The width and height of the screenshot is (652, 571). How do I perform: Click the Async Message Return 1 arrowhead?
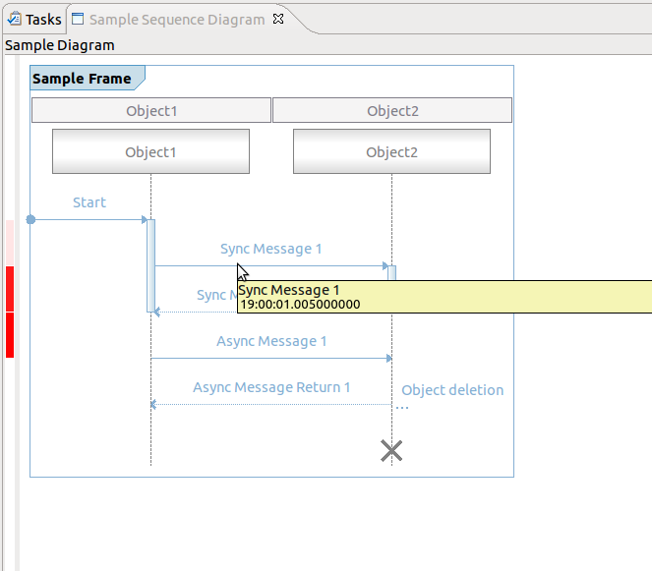click(154, 404)
